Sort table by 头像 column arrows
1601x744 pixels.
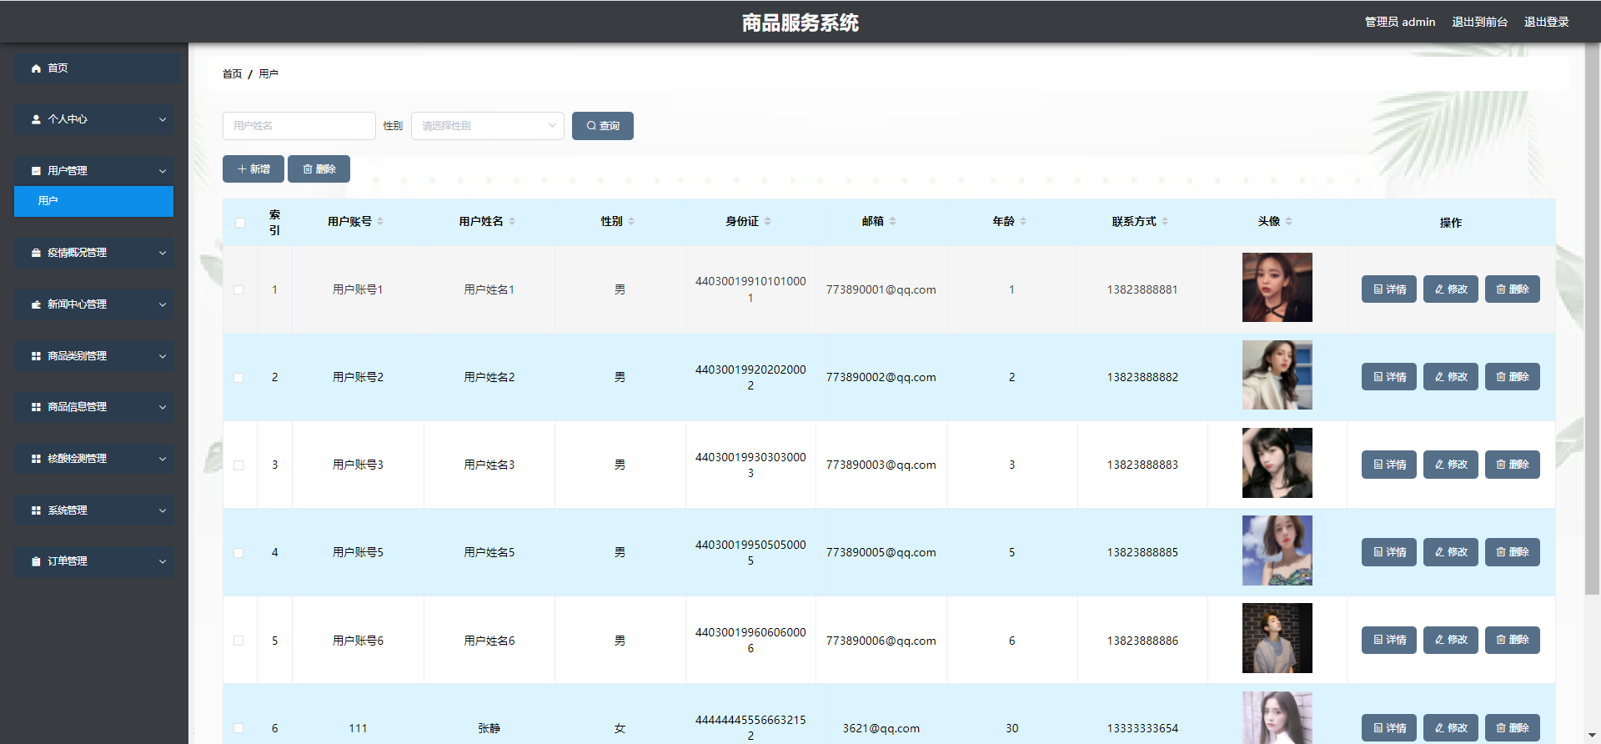[x=1288, y=221]
